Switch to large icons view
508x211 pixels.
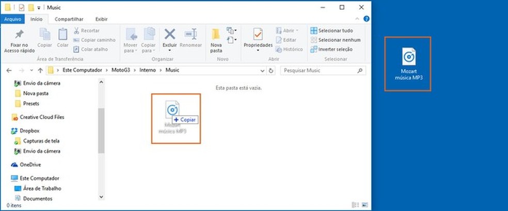point(365,205)
